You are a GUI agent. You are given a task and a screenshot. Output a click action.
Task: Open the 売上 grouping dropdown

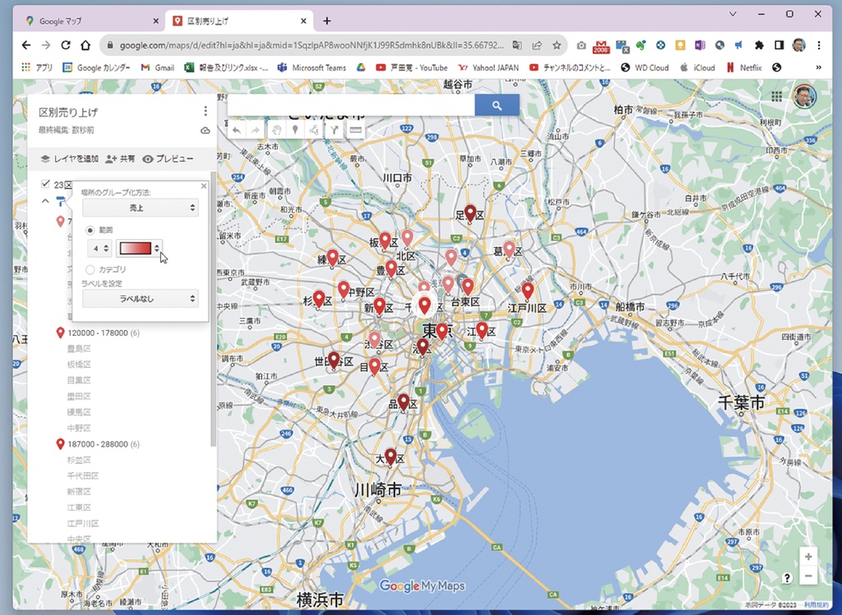140,208
